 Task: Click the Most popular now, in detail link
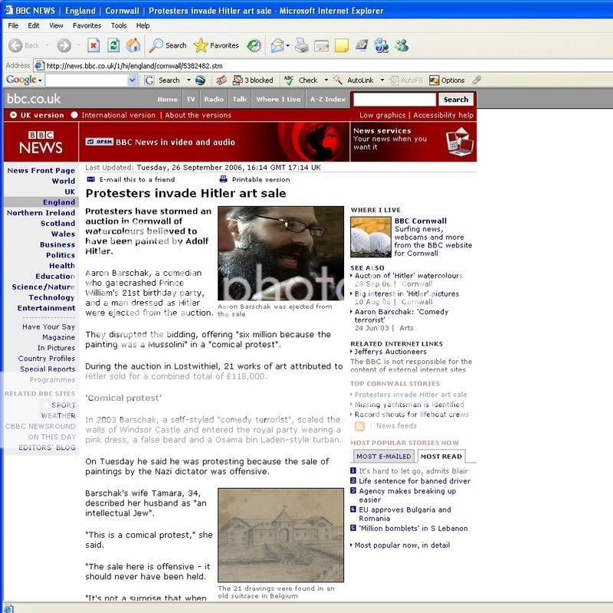(402, 545)
